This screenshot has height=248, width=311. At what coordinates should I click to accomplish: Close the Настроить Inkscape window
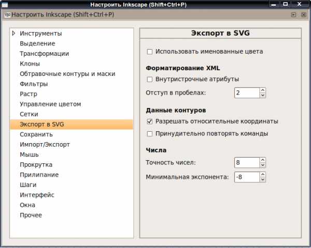coord(300,4)
